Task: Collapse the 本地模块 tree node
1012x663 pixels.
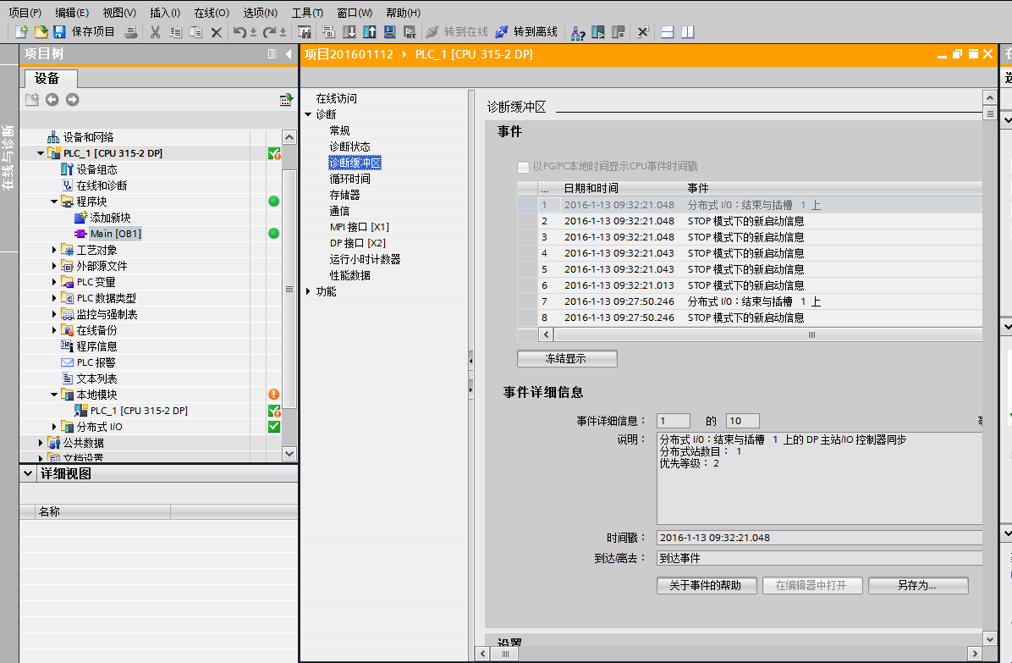Action: pyautogui.click(x=54, y=394)
